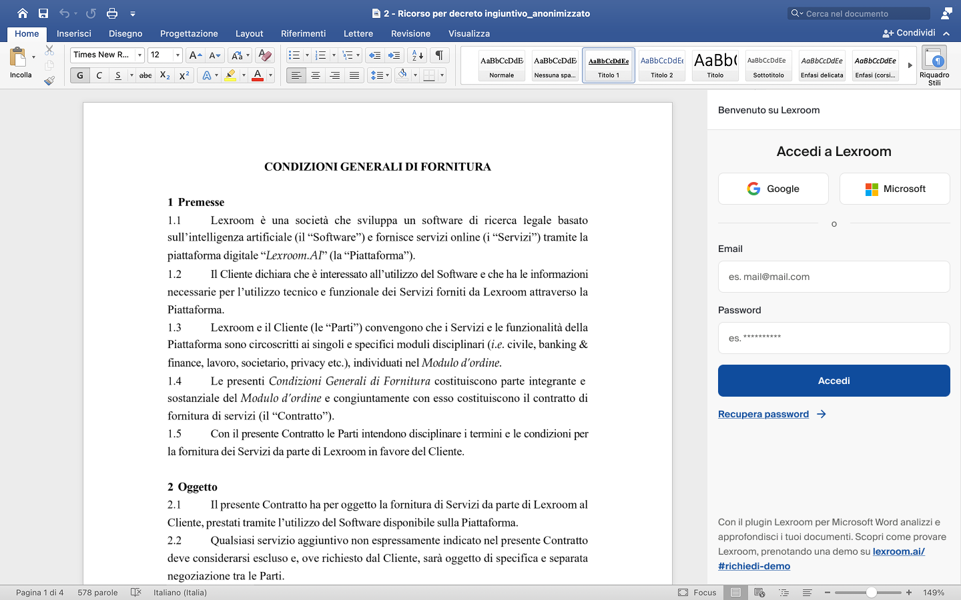Insert a bulleted list
This screenshot has width=961, height=600.
click(294, 55)
